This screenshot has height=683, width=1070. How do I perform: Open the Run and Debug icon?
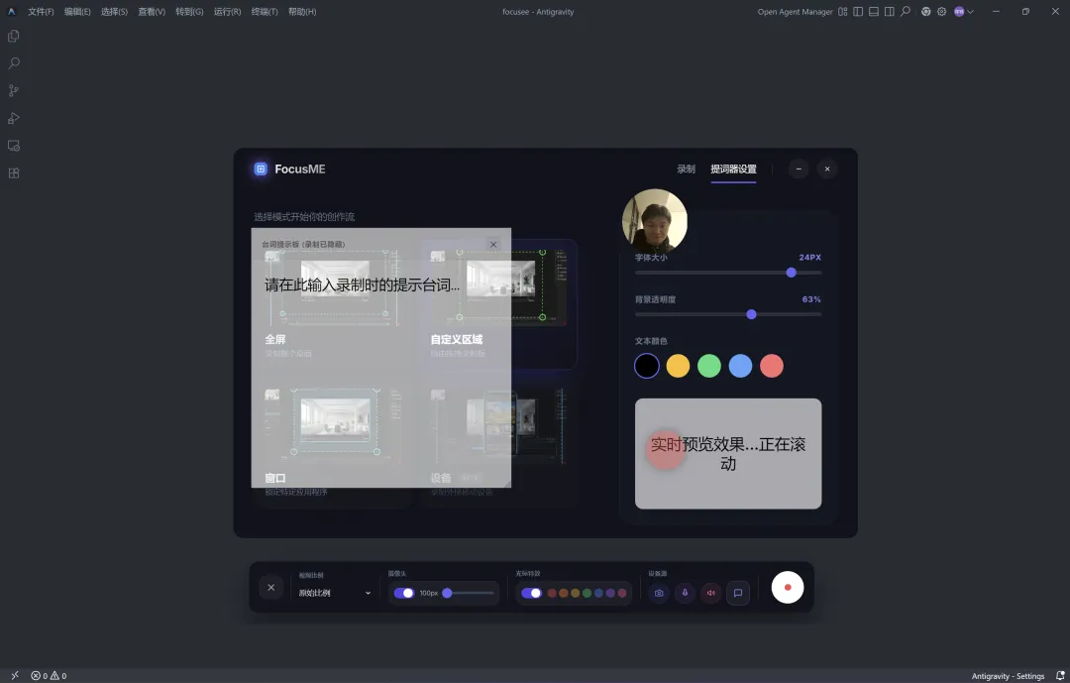click(13, 118)
